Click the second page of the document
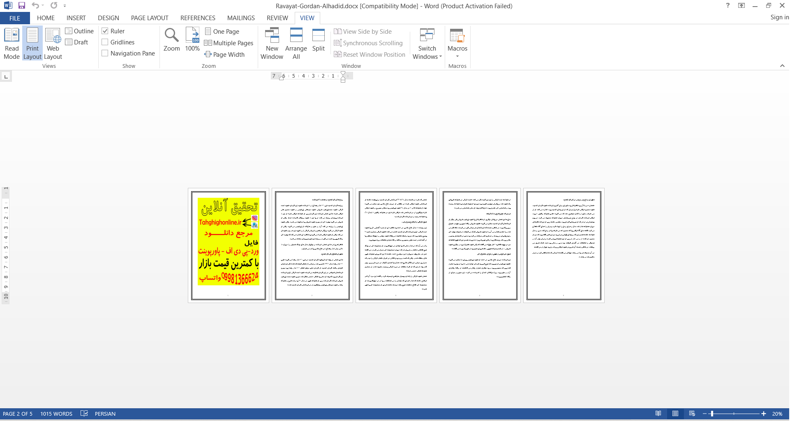 coord(312,245)
